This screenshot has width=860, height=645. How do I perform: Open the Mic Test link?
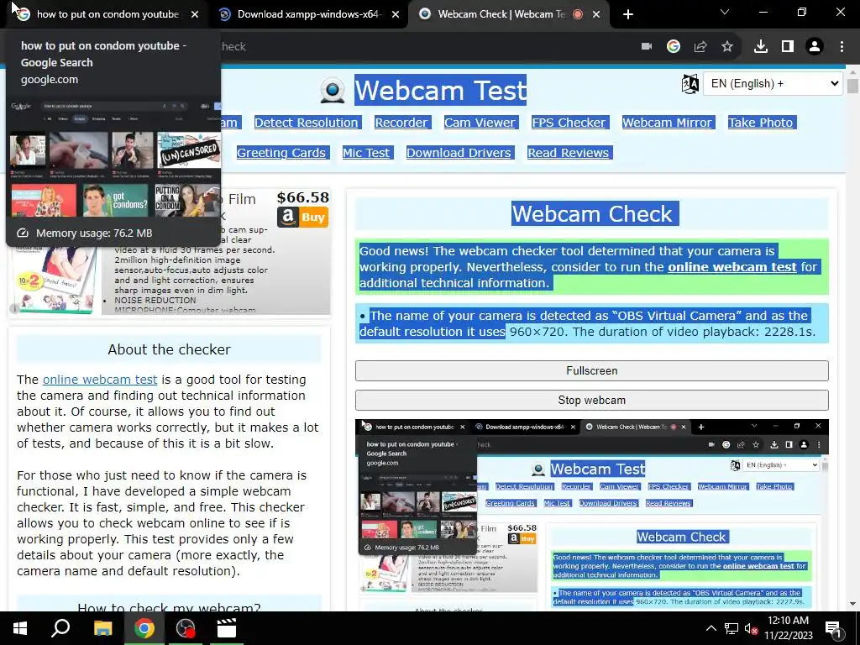[x=366, y=153]
